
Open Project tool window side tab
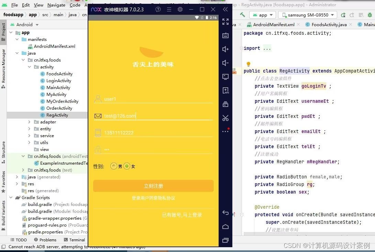[x=3, y=32]
